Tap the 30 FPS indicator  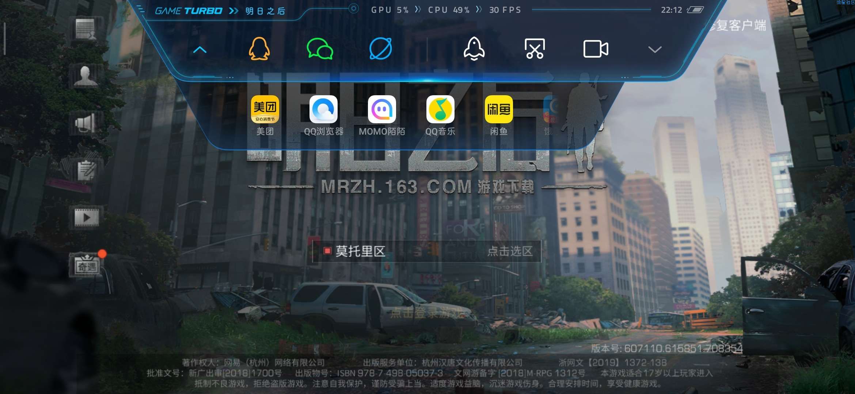point(505,10)
